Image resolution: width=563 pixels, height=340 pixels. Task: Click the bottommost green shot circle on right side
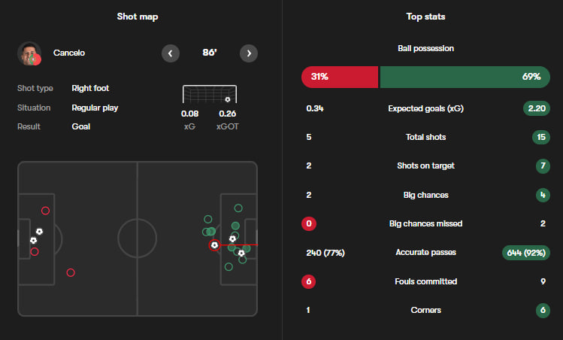[229, 266]
